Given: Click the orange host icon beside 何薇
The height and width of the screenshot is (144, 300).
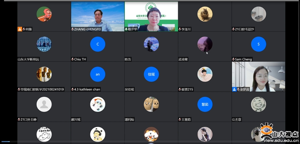Looking at the screenshot, I should pos(20,29).
